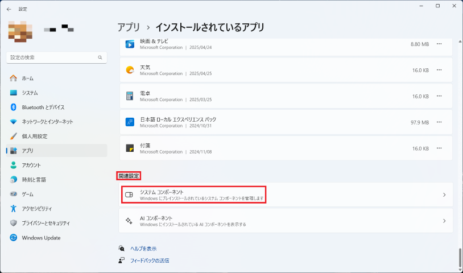Click the scrollbar down arrow

[460, 270]
